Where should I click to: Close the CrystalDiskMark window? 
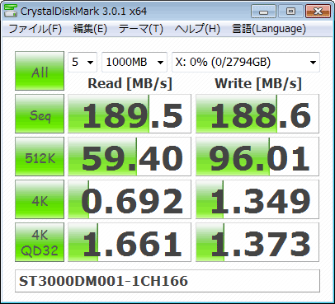pos(318,12)
